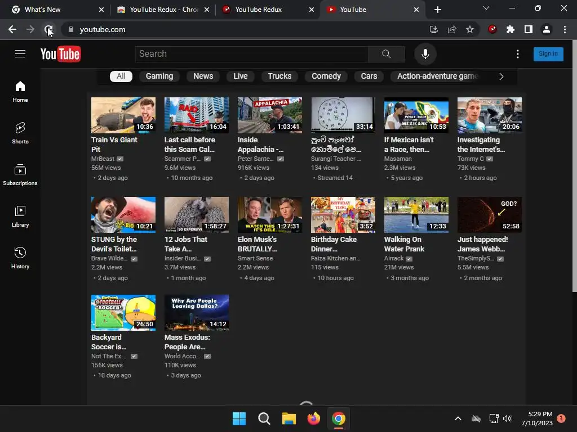Share this page via address bar icon
Screen dimensions: 577x432
[x=452, y=29]
